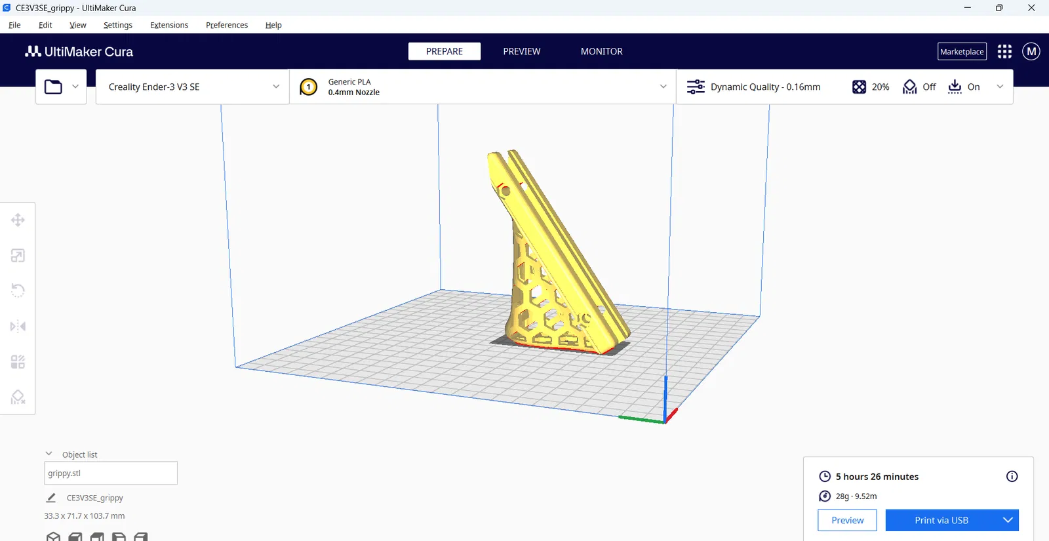Click the support Off icon

(x=909, y=87)
